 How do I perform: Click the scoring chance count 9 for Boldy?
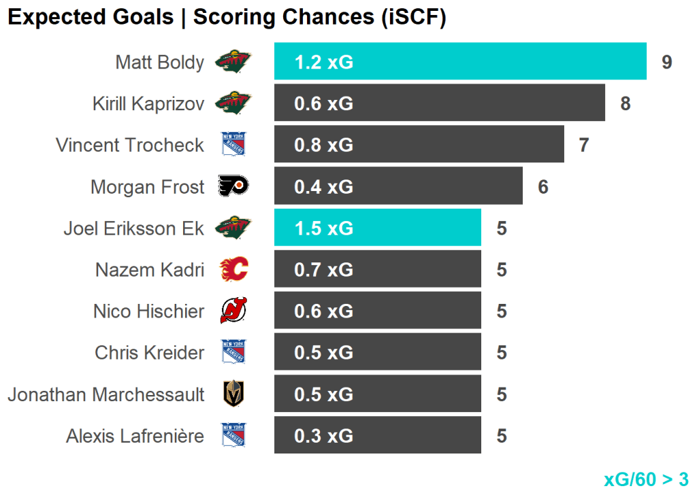667,63
